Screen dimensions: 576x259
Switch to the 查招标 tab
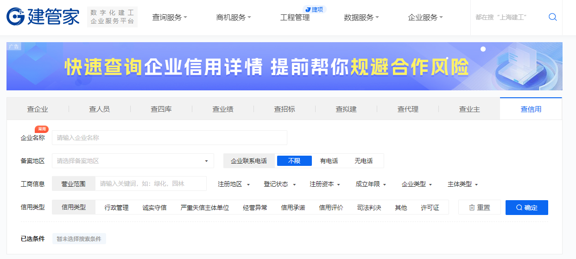285,109
